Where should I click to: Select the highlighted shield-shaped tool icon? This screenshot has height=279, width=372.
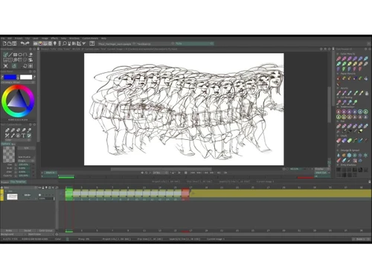point(29,135)
